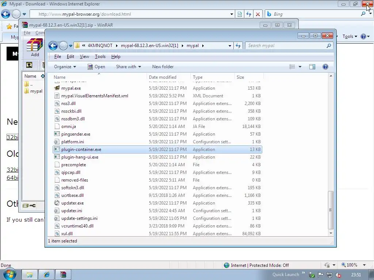Select the pingsender.exe file icon
This screenshot has width=374, height=280.
(57, 134)
